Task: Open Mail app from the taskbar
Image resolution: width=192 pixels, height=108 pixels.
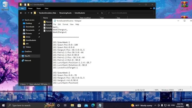Action: click(86, 105)
